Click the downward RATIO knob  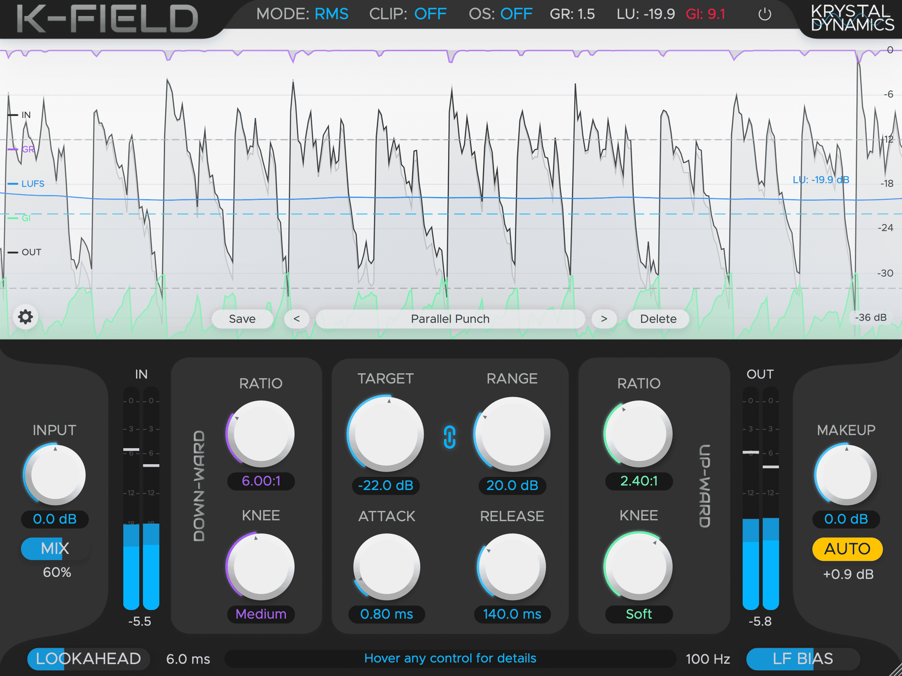coord(261,433)
